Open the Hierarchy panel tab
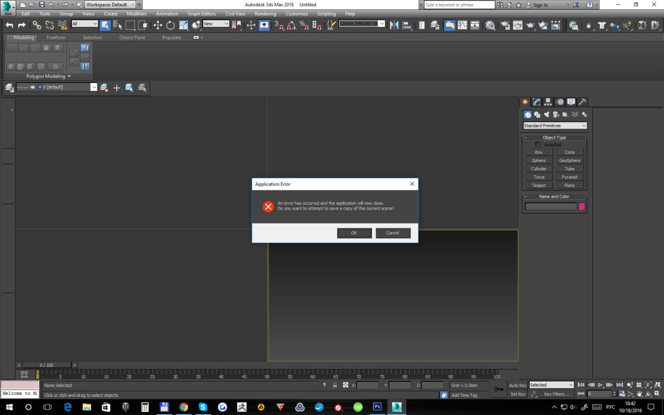 point(548,102)
